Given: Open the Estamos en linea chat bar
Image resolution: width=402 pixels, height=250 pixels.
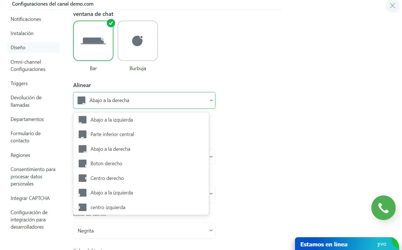Looking at the screenshot, I should [324, 244].
